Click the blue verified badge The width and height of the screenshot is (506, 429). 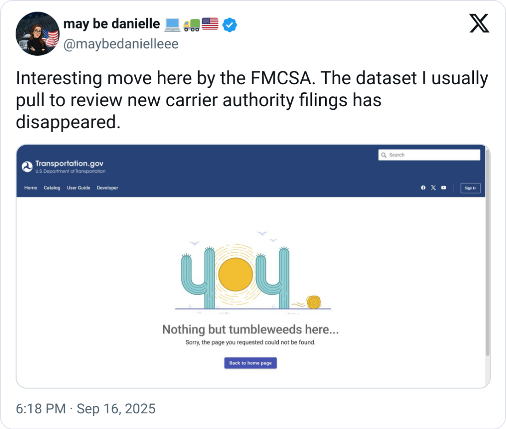tap(230, 25)
